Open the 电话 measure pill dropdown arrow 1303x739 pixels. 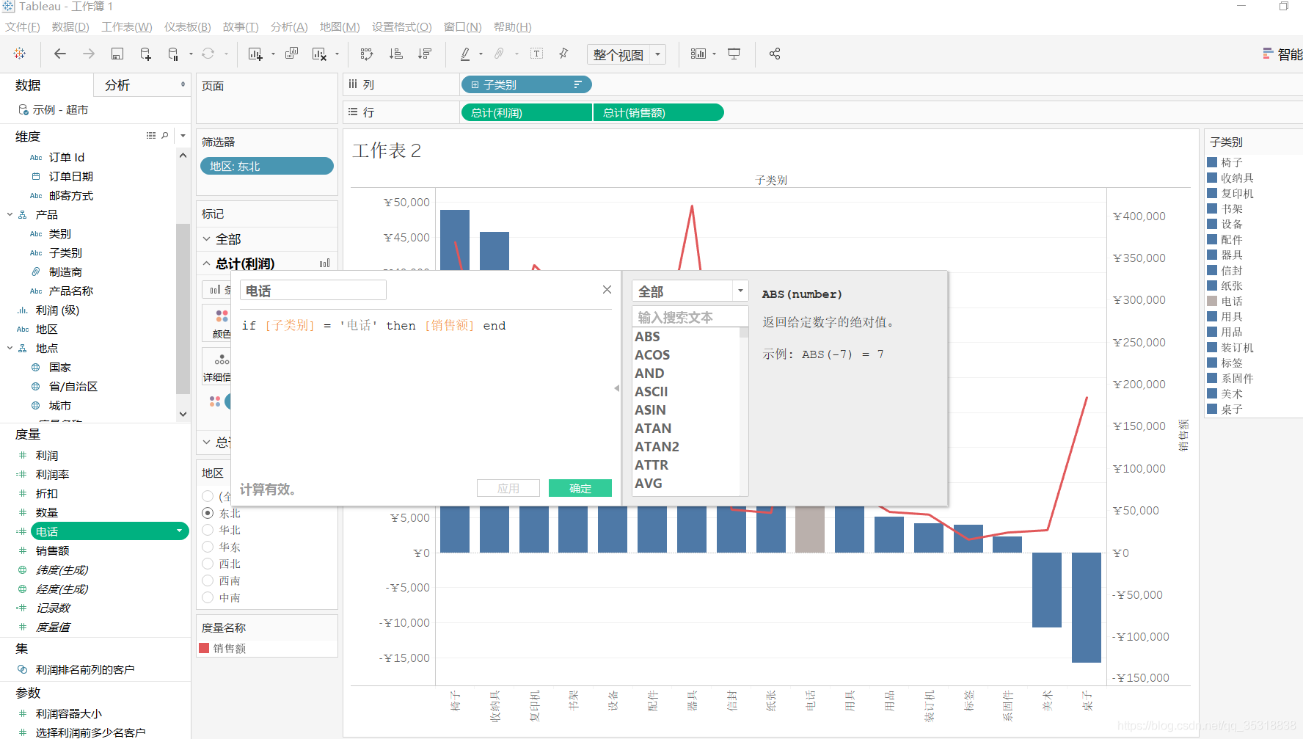(180, 531)
